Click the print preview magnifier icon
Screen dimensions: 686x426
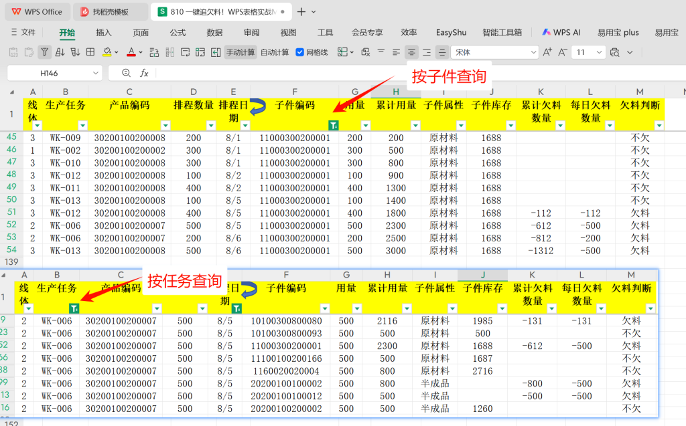(x=615, y=52)
